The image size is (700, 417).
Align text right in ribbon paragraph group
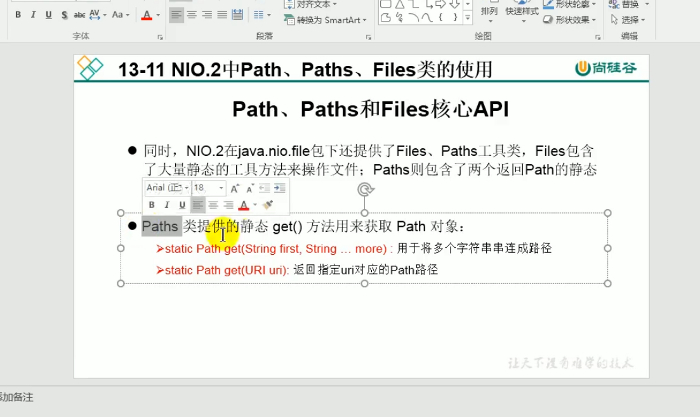coord(207,15)
